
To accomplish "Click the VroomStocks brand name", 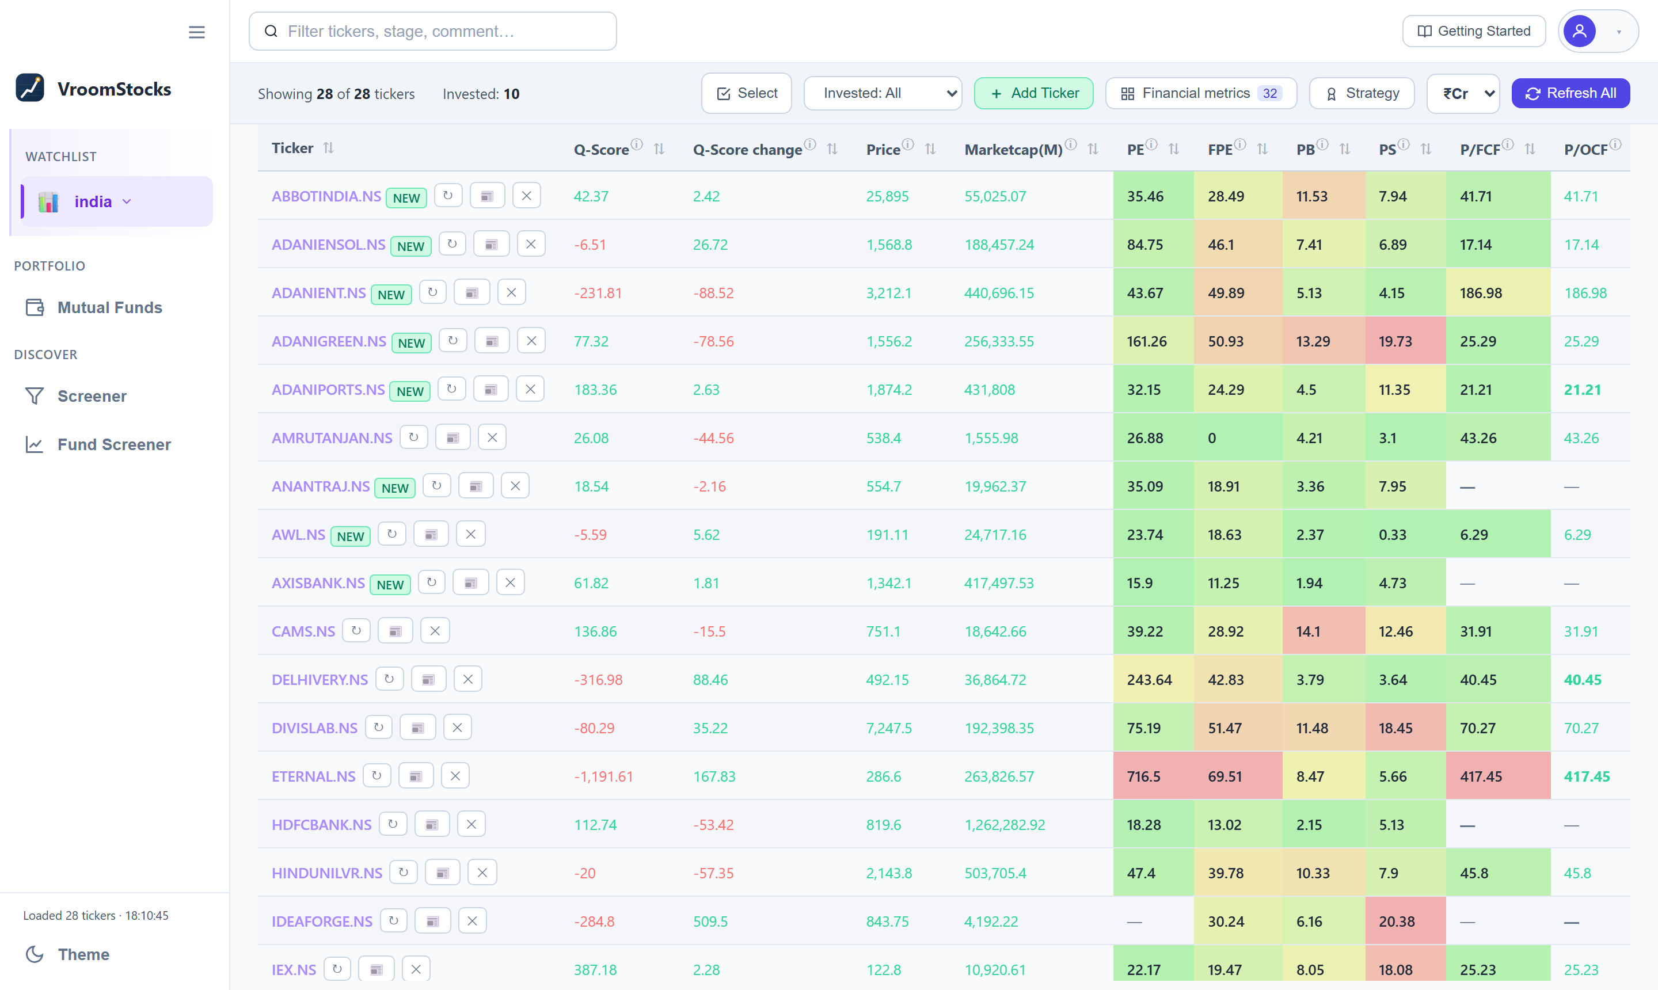I will coord(114,89).
